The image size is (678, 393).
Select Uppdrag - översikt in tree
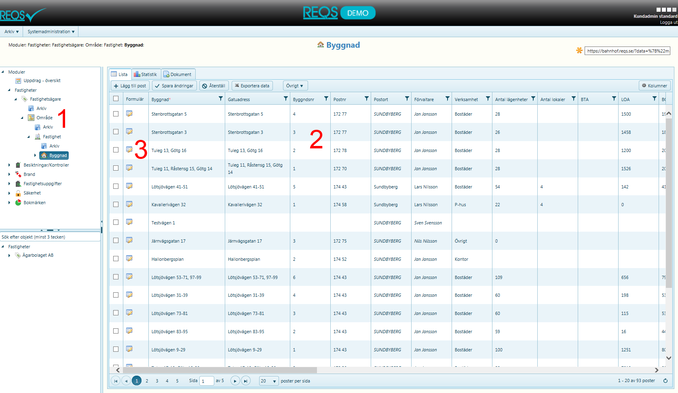tap(42, 80)
